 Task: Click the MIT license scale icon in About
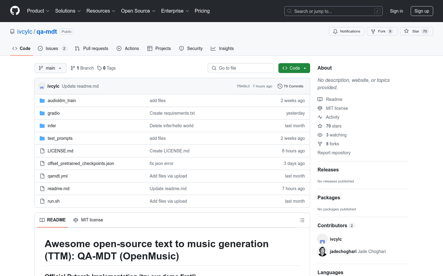[320, 108]
